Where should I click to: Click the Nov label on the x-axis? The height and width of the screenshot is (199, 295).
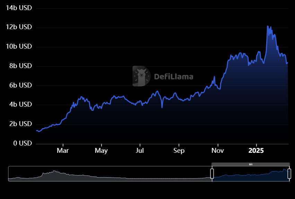tap(218, 151)
